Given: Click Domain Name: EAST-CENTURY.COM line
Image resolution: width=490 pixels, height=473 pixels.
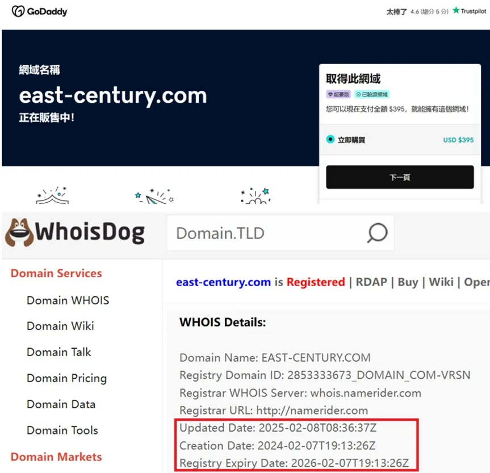Looking at the screenshot, I should 275,358.
